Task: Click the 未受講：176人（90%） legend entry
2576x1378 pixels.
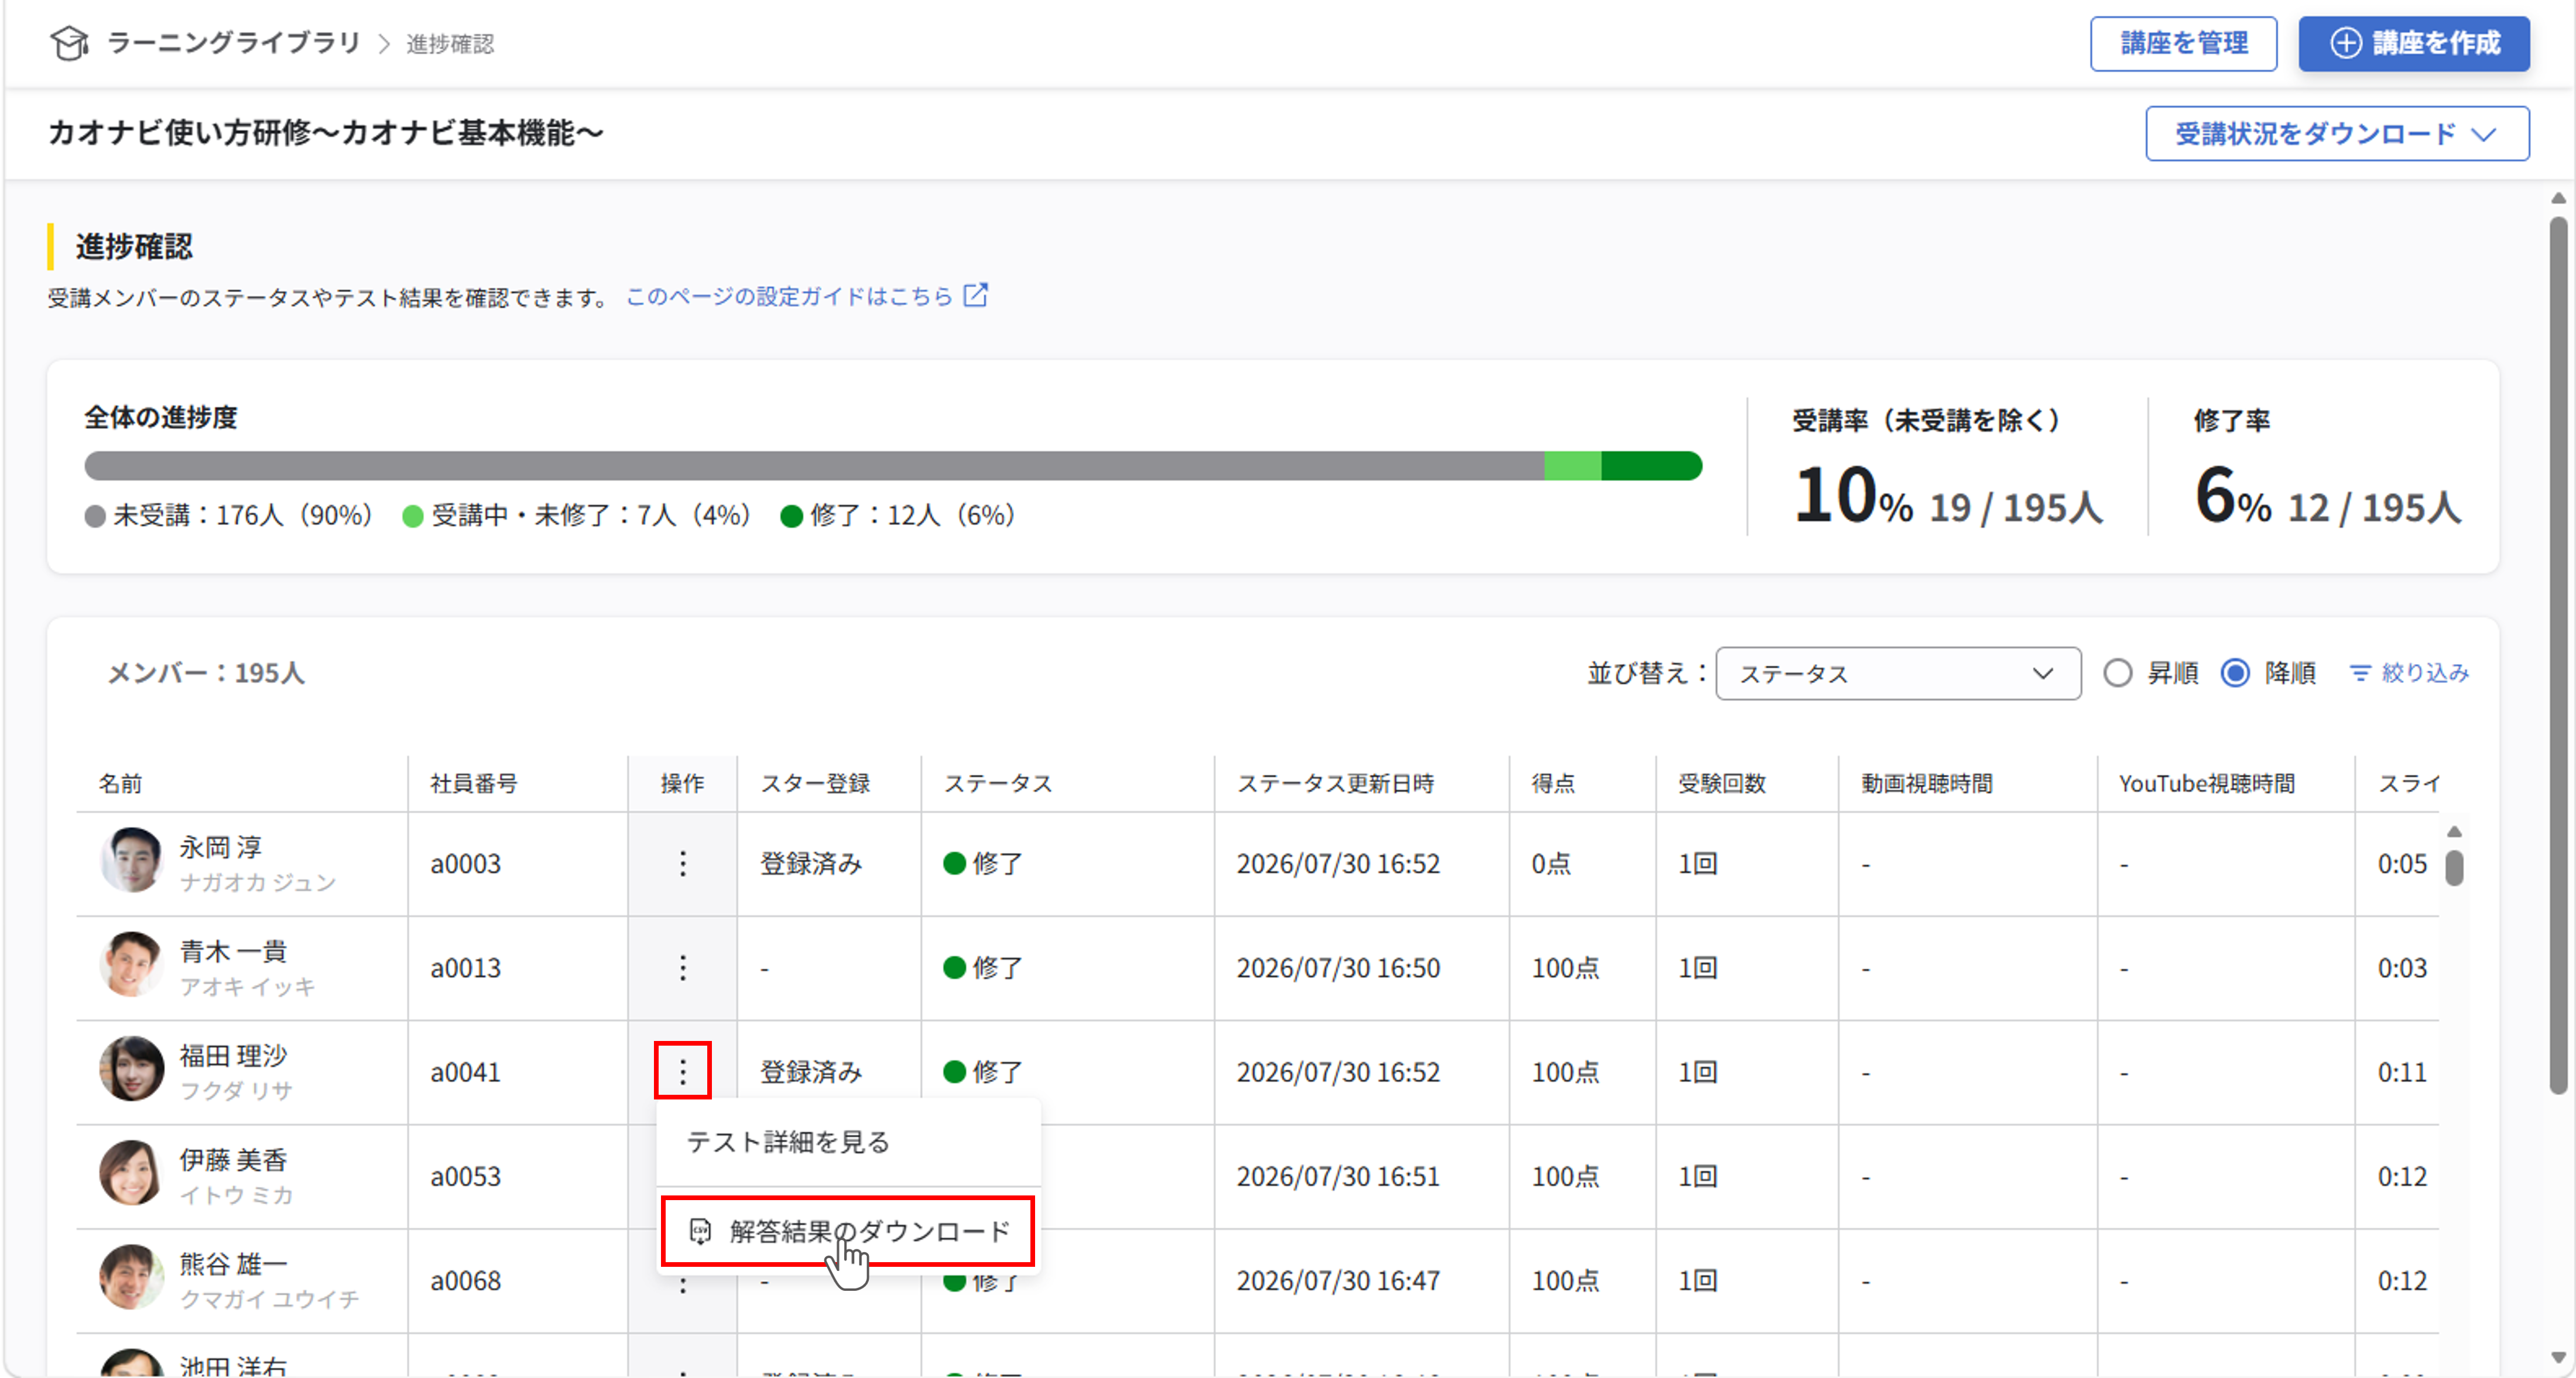Action: (x=230, y=514)
